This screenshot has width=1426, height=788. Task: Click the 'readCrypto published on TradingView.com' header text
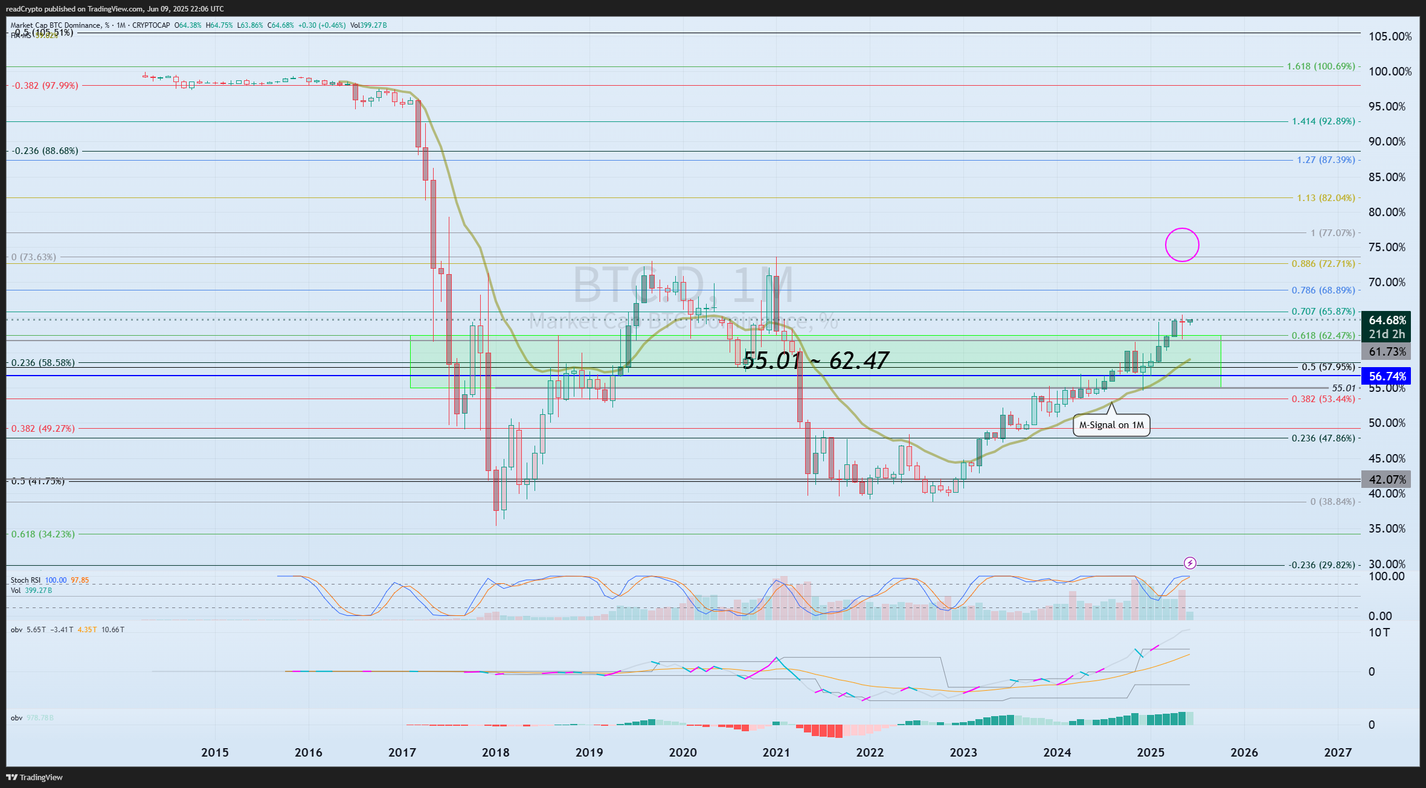(x=115, y=9)
